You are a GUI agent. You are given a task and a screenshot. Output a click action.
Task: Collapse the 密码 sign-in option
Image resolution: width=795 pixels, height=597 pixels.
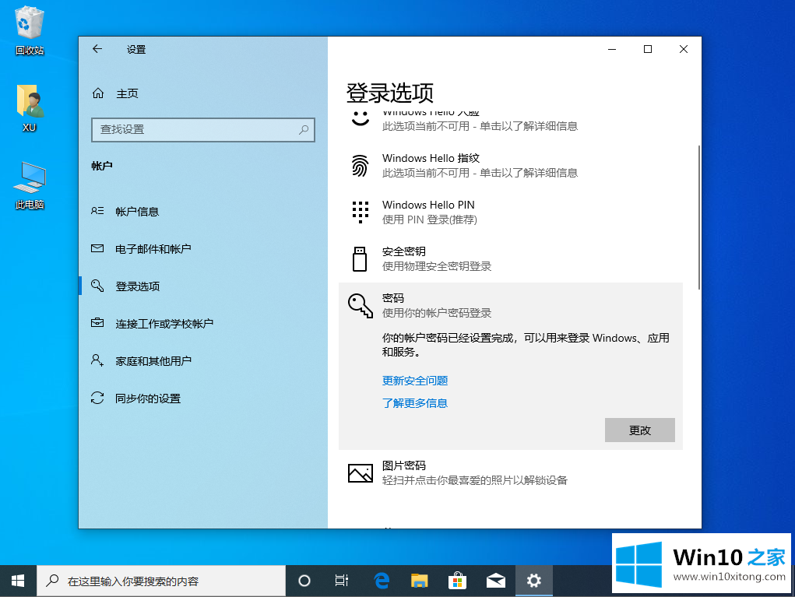[511, 305]
